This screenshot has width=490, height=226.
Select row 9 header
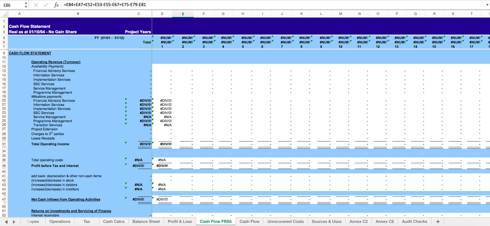tap(4, 53)
